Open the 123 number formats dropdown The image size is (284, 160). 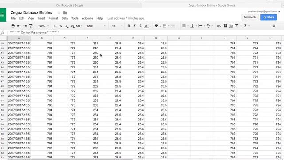tap(79, 26)
